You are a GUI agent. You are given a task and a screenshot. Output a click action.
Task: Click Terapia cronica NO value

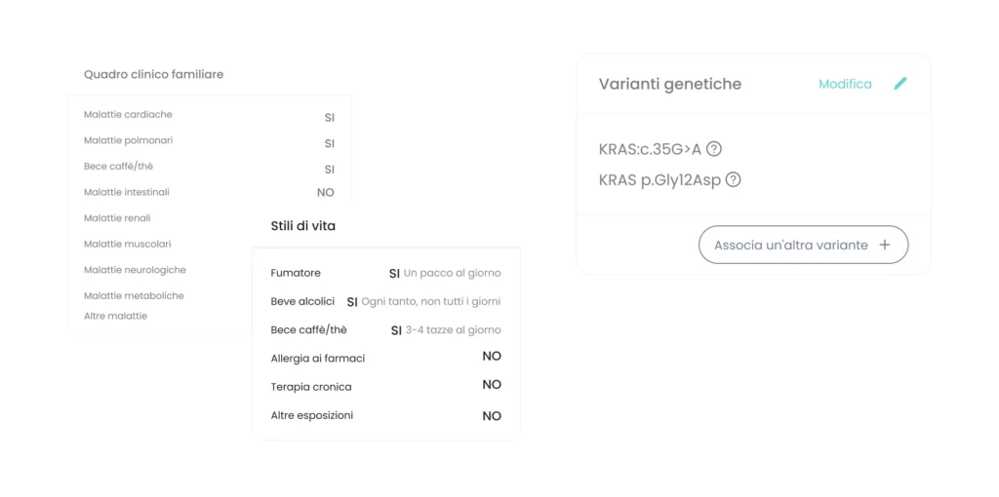pos(492,385)
